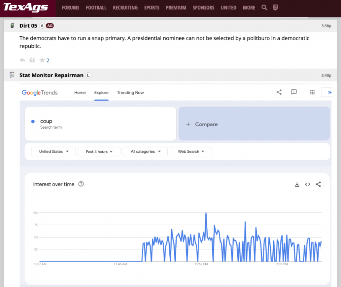This screenshot has height=287, width=341.
Task: Open the Web Search type dropdown
Action: pos(191,152)
